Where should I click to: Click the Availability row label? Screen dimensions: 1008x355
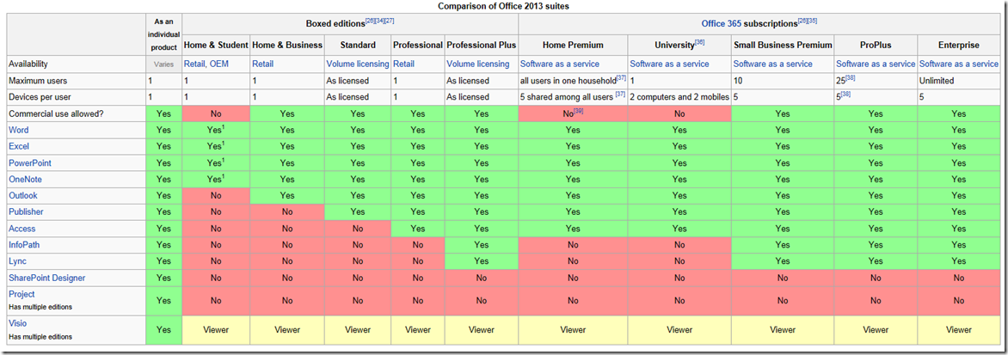(x=29, y=64)
